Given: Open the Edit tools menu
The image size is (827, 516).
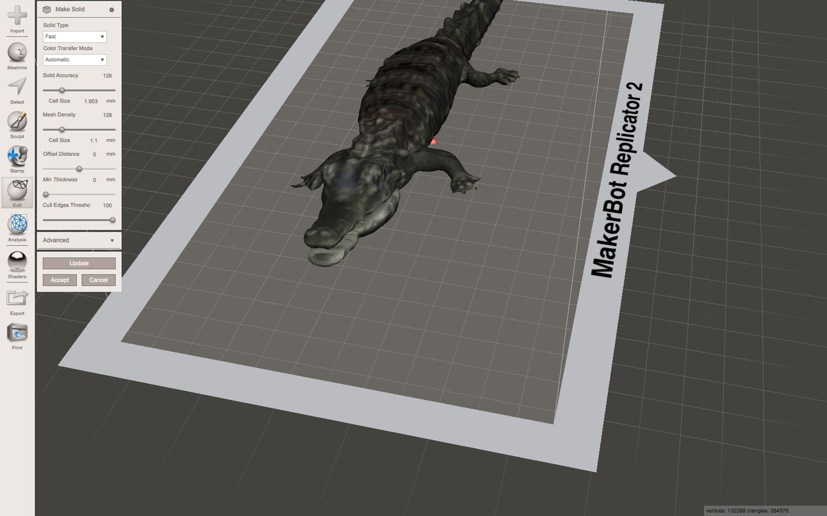Looking at the screenshot, I should 17,193.
